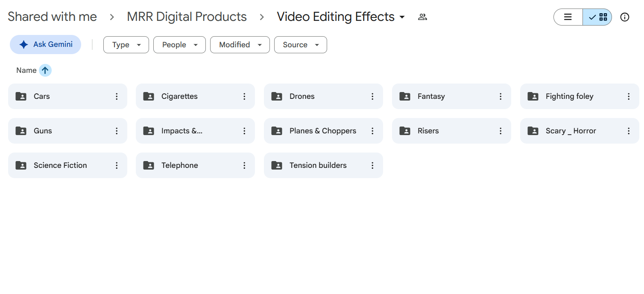Expand the People filter dropdown
The height and width of the screenshot is (294, 644).
point(179,45)
